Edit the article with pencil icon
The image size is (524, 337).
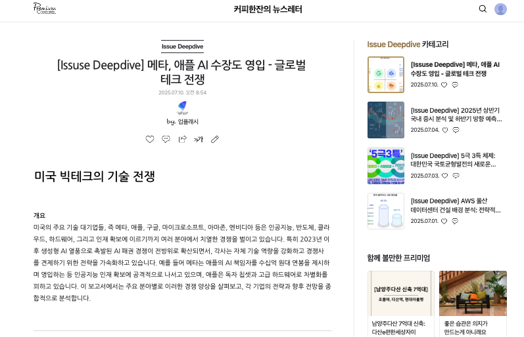tap(215, 140)
